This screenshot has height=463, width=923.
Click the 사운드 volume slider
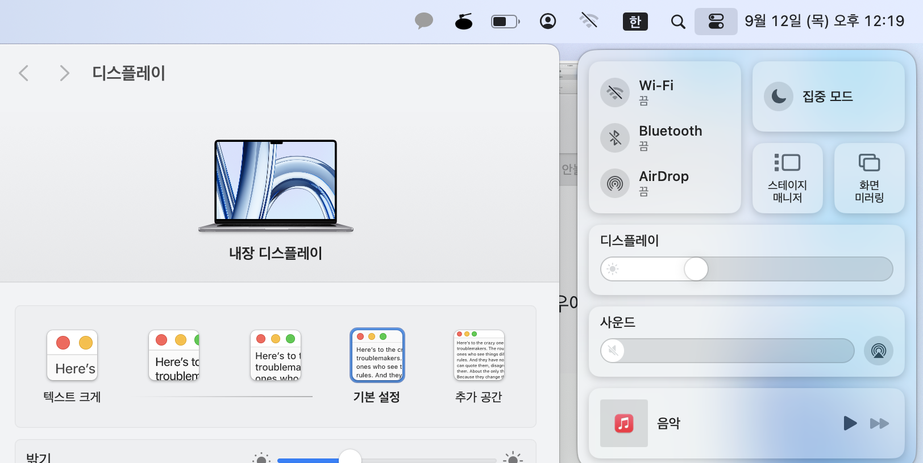click(x=727, y=351)
